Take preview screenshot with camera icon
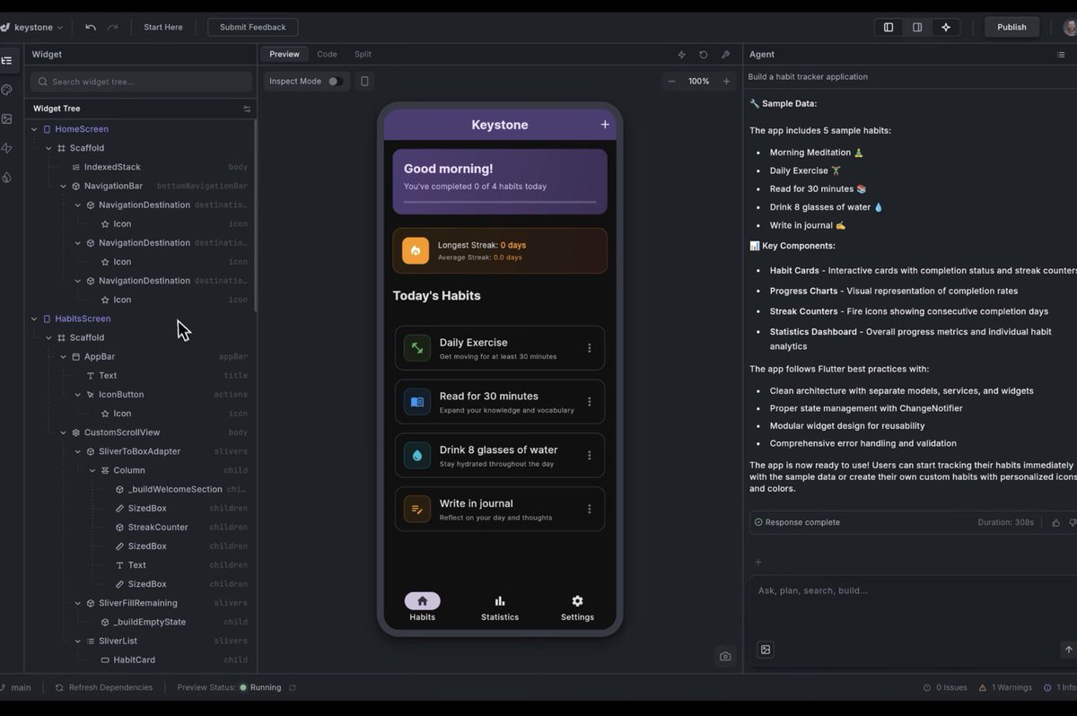Image resolution: width=1077 pixels, height=716 pixels. click(x=725, y=657)
